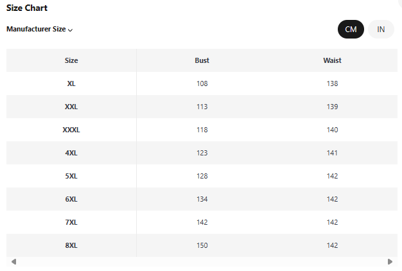Select the 4XL size row label
The width and height of the screenshot is (402, 271).
pyautogui.click(x=71, y=153)
